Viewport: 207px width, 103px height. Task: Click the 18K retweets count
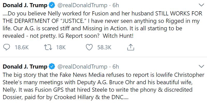[x=61, y=47]
